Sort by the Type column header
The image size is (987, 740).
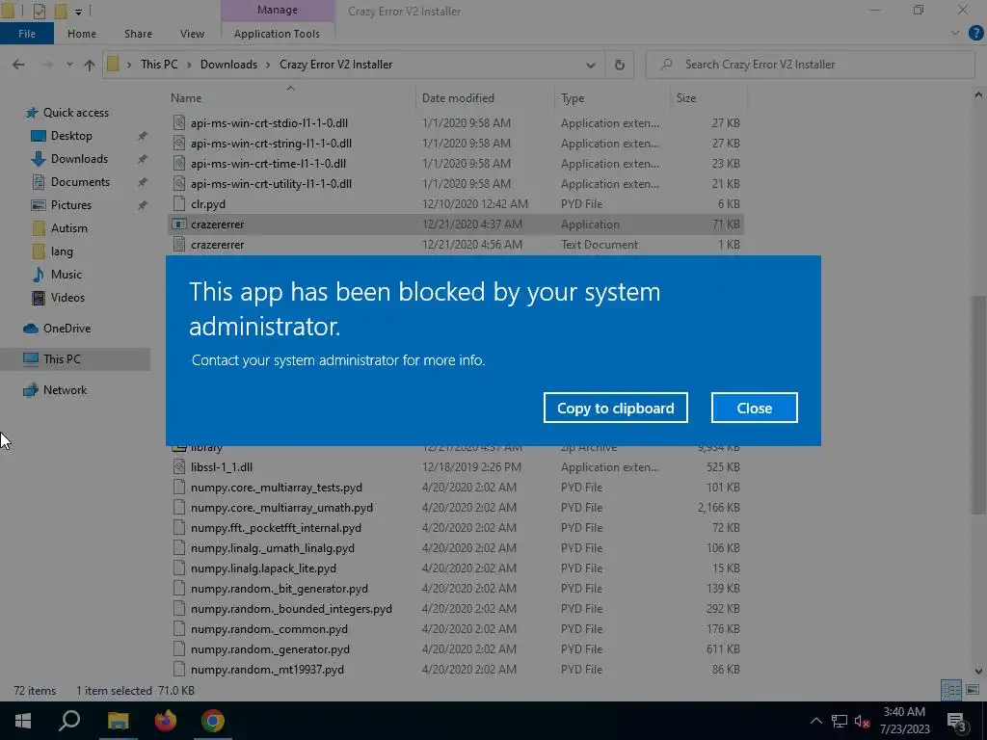[573, 98]
